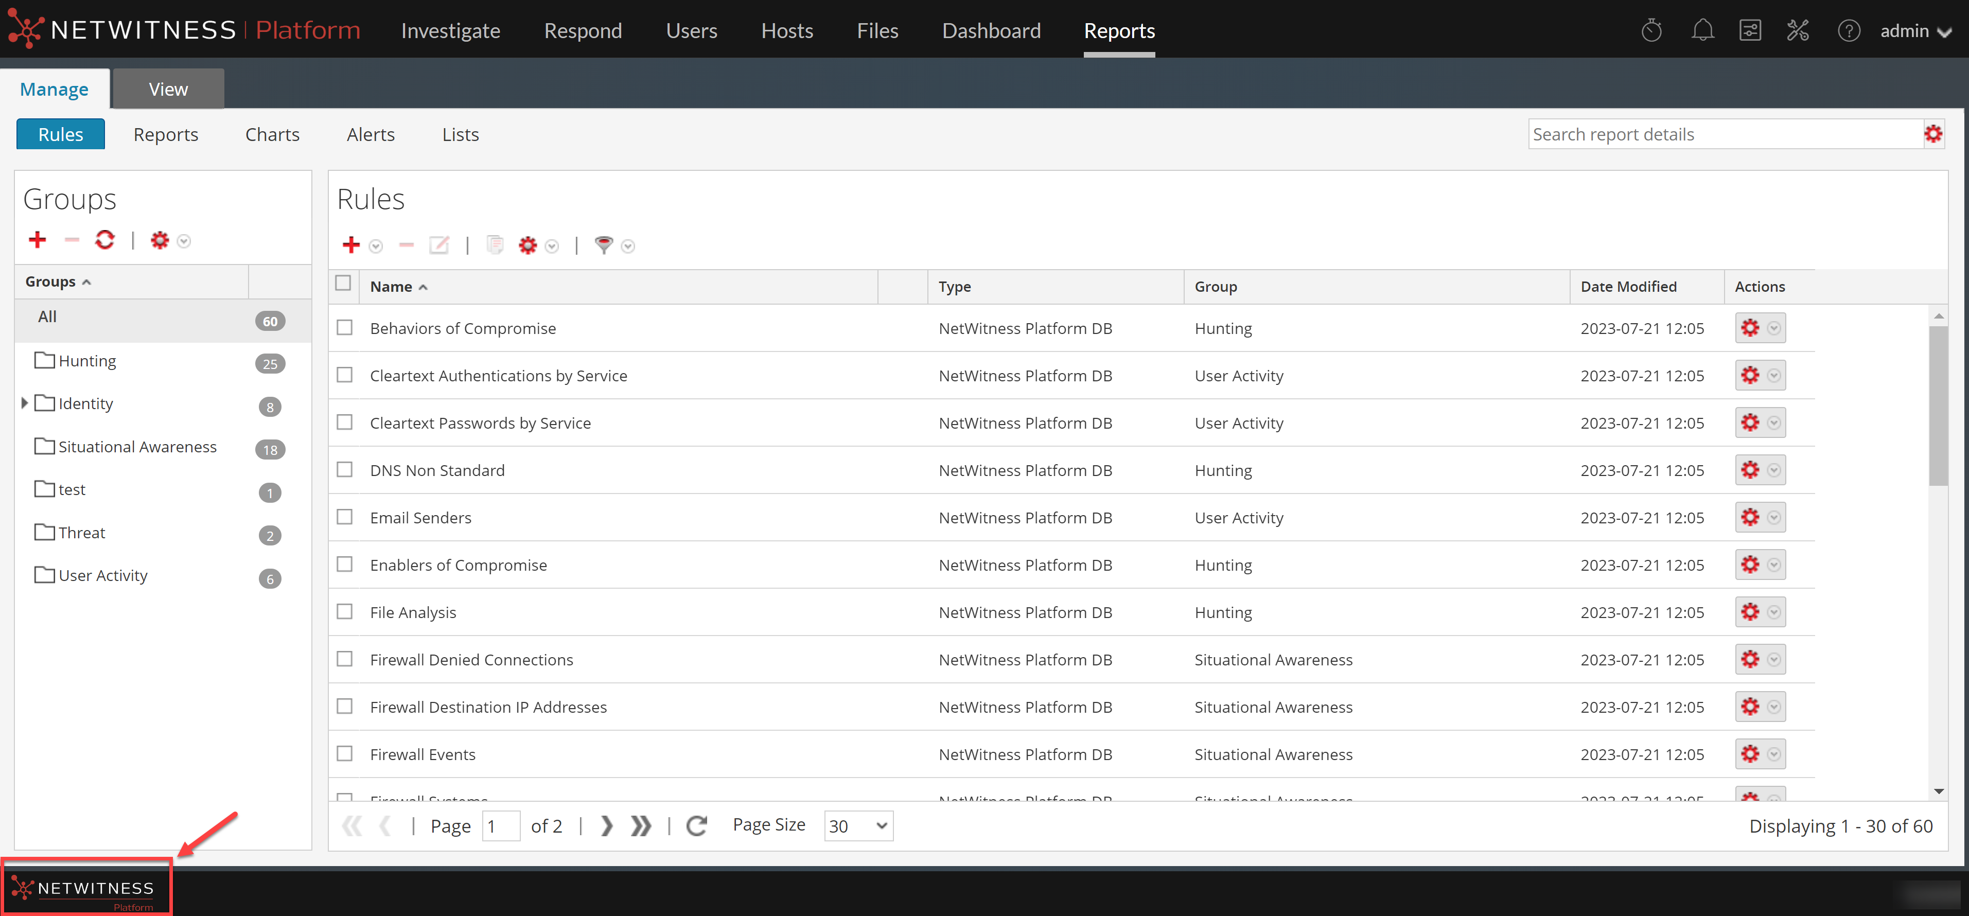Click the add group plus icon
This screenshot has width=1969, height=916.
tap(37, 240)
